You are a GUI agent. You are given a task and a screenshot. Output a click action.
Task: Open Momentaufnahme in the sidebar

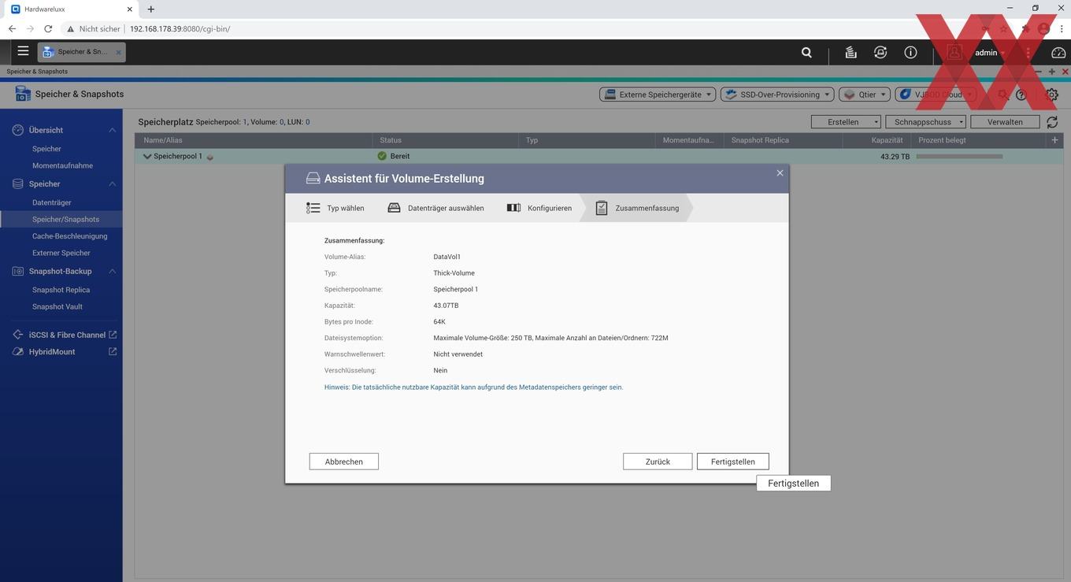tap(62, 165)
